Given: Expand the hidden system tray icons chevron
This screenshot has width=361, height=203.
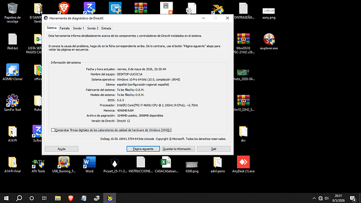Looking at the screenshot, I should pos(314,198).
